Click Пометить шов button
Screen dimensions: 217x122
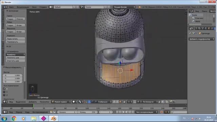point(16,58)
